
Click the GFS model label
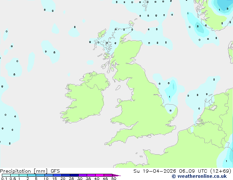pyautogui.click(x=55, y=171)
